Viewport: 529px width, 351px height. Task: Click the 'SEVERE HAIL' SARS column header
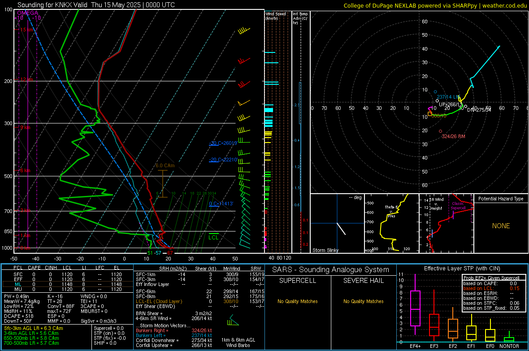pos(363,281)
